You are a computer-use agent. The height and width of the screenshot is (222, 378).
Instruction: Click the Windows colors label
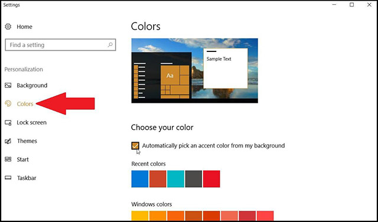tap(152, 204)
